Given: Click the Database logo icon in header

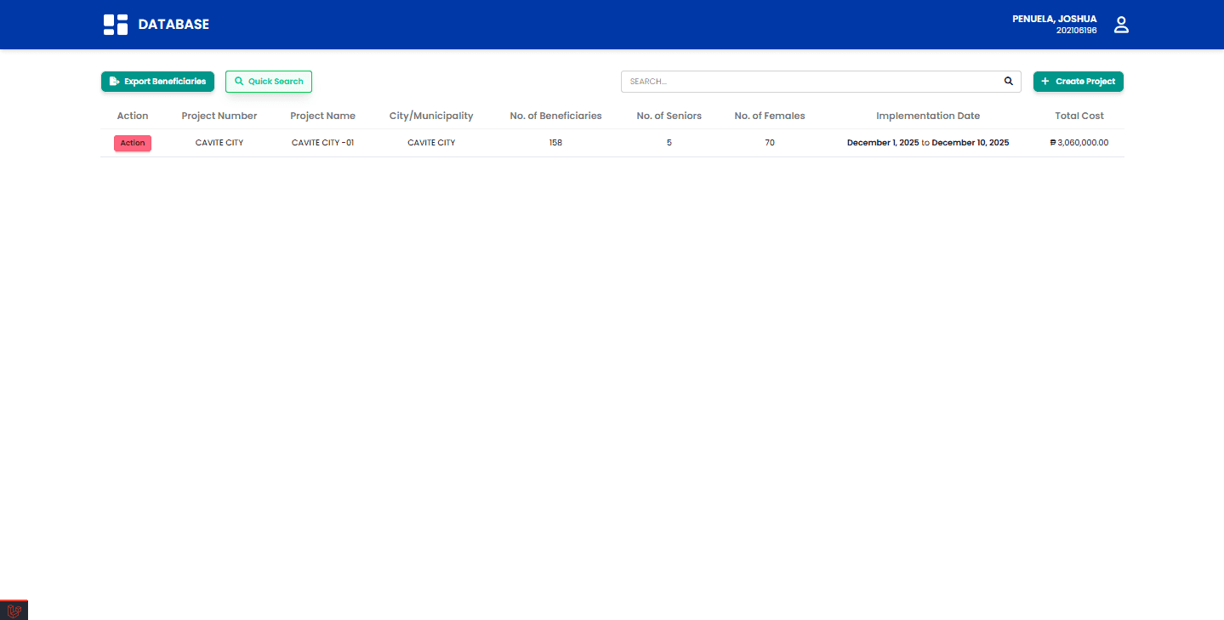Looking at the screenshot, I should (116, 25).
